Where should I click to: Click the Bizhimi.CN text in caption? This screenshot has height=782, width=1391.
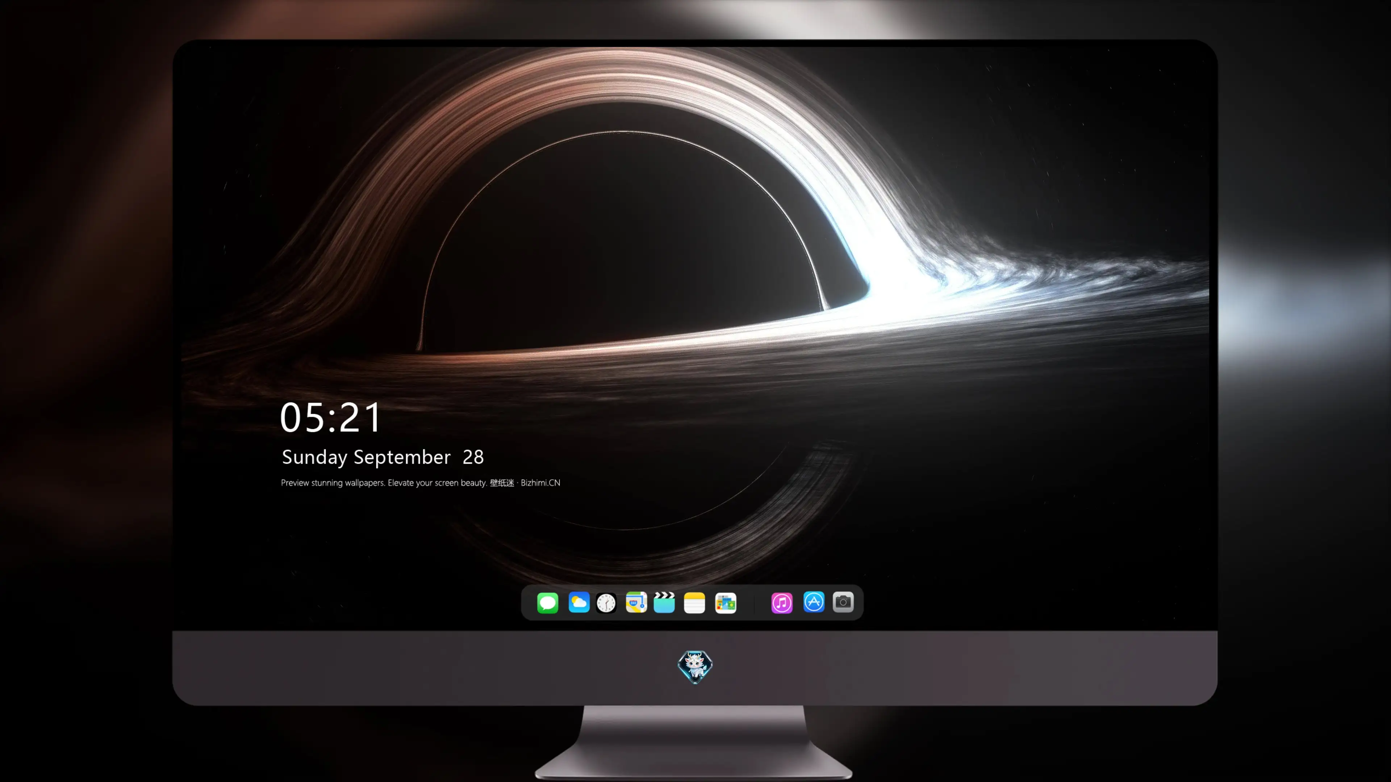click(x=540, y=483)
